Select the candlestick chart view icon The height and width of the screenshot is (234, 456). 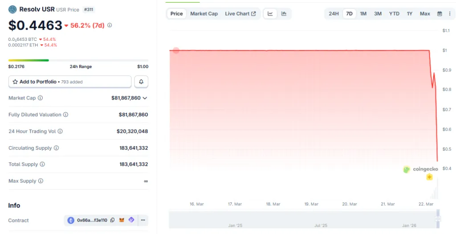(284, 14)
